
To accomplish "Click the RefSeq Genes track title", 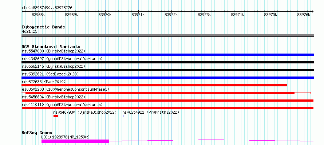I will coord(37,133).
